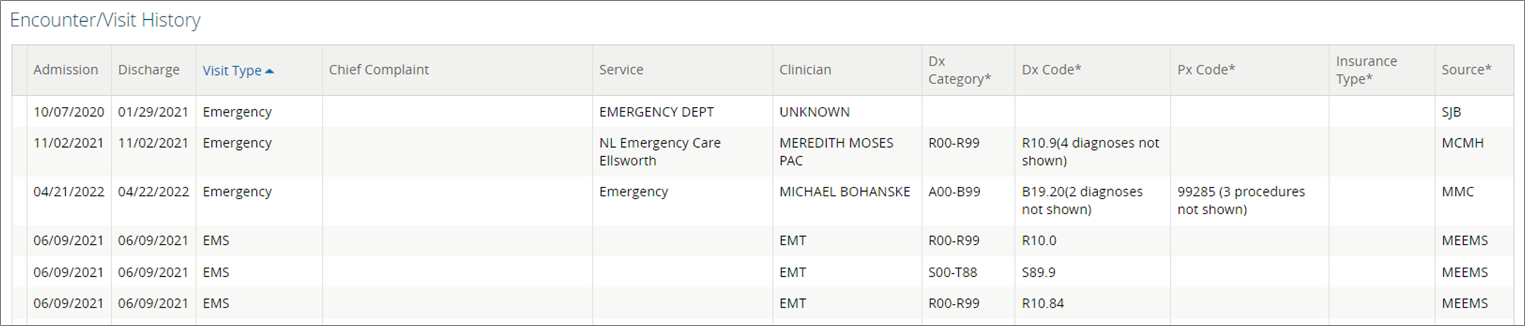Open 99285 procedures not shown cell

pos(1240,200)
